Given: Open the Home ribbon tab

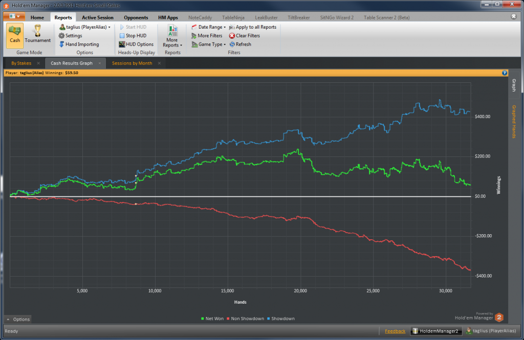Looking at the screenshot, I should pyautogui.click(x=37, y=17).
